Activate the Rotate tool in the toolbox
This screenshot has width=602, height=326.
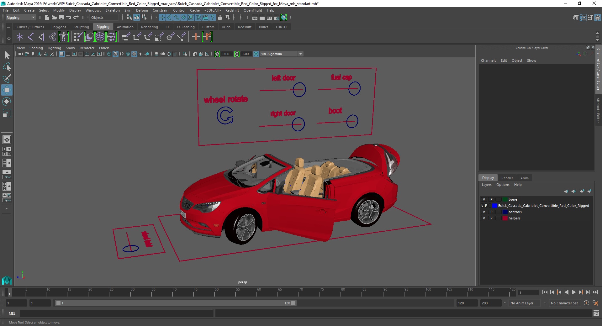pos(7,102)
